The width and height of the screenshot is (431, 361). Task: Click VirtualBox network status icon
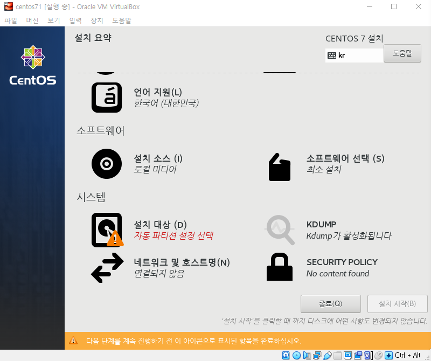tap(317, 355)
